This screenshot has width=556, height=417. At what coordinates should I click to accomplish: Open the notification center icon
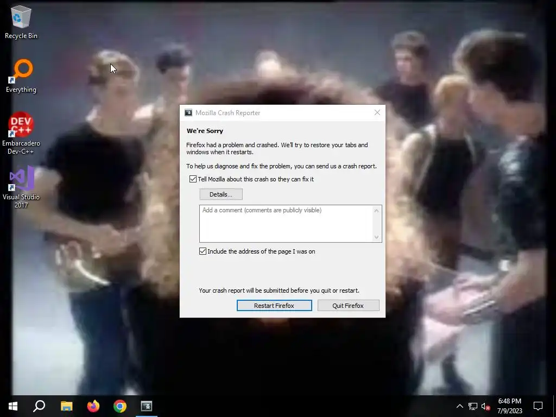tap(538, 406)
